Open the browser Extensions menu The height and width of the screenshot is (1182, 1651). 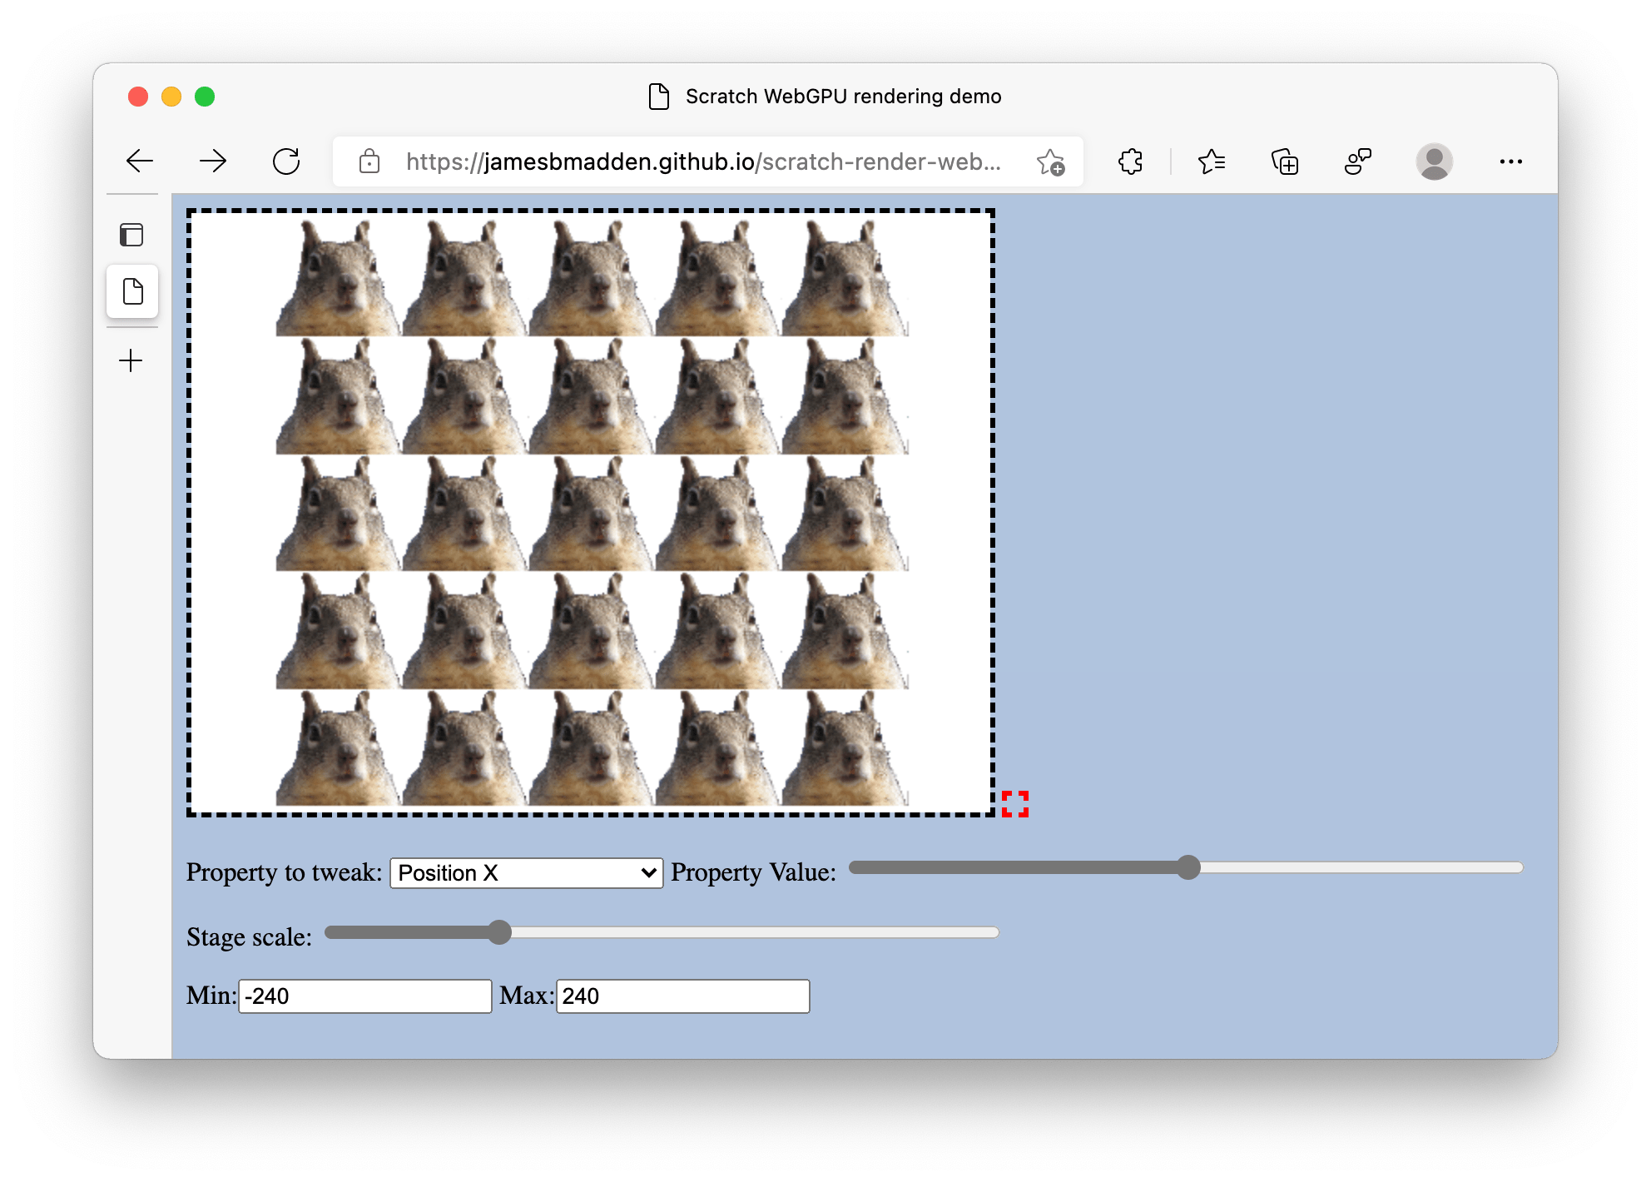1132,161
